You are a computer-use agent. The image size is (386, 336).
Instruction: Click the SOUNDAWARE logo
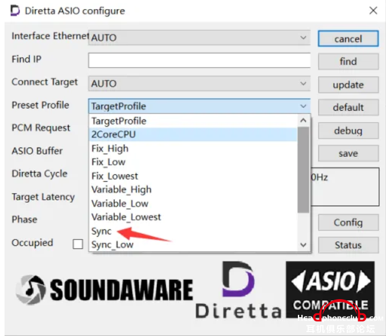105,290
